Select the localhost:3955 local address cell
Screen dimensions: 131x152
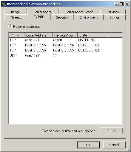[36, 45]
